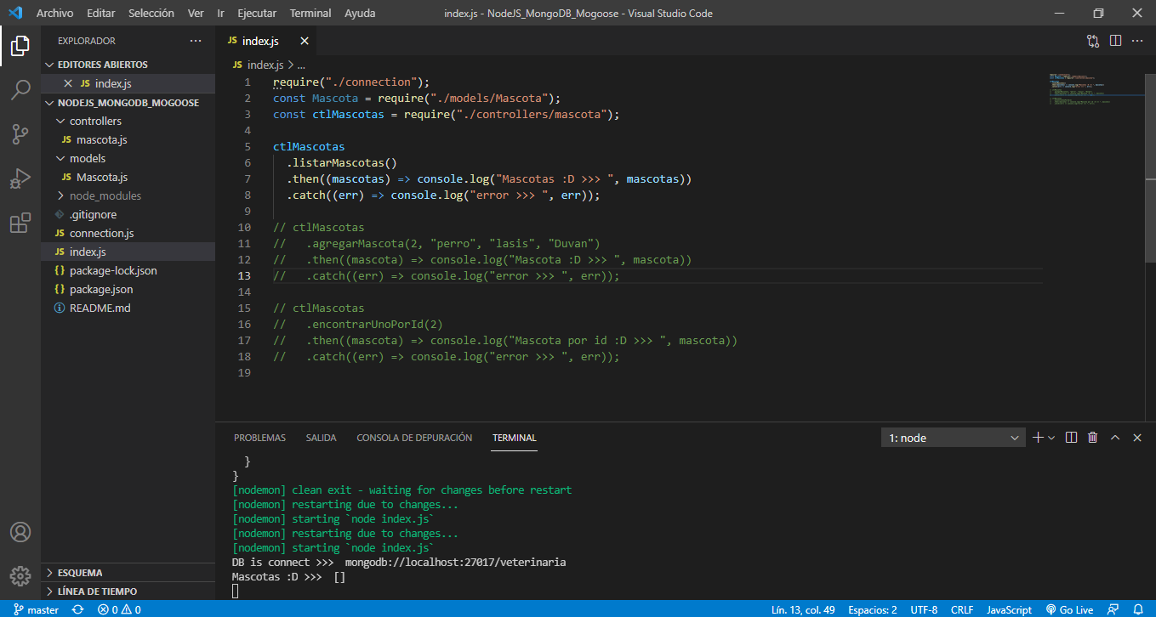Open the Run and Debug view
The height and width of the screenshot is (617, 1156).
pyautogui.click(x=20, y=178)
